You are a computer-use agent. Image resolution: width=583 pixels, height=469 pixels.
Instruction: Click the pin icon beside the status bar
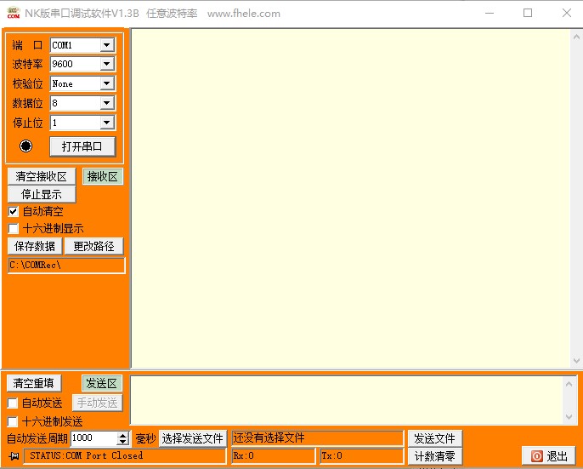coord(14,455)
